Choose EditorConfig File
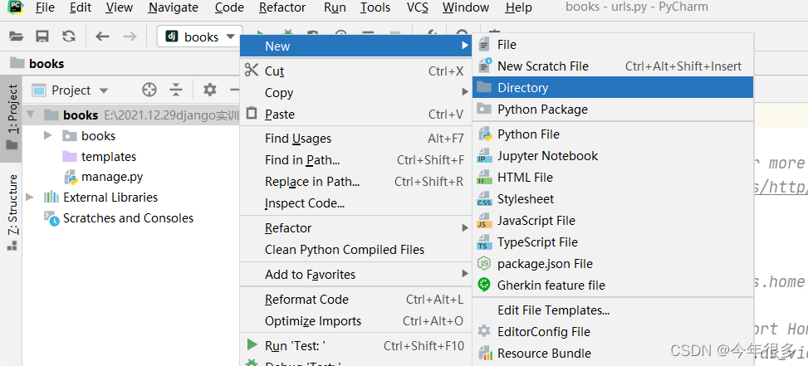 [x=613, y=332]
